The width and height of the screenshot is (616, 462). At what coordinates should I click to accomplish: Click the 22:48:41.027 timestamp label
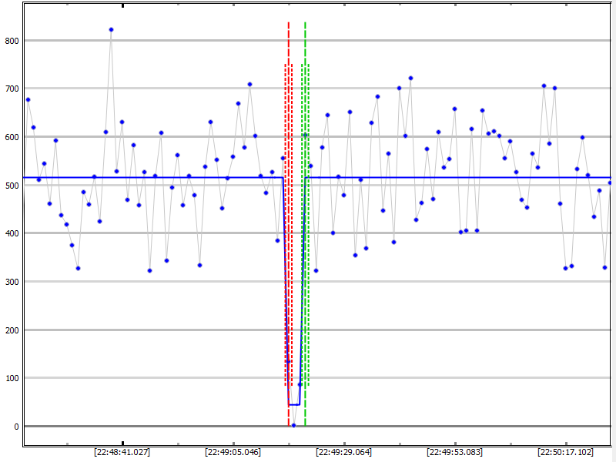coord(122,452)
